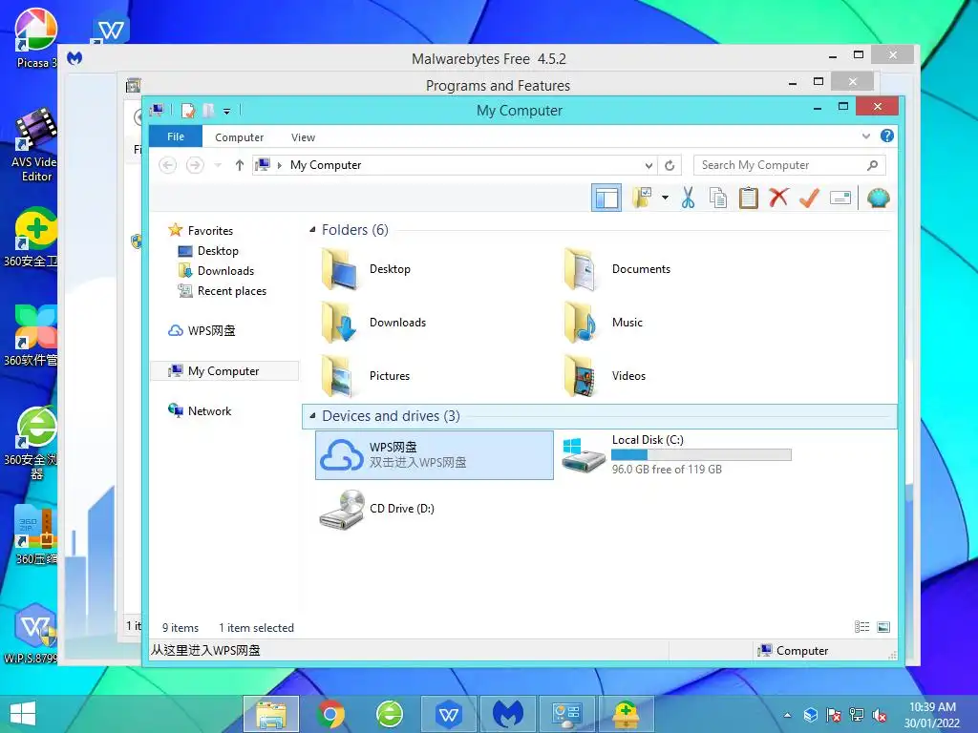Viewport: 978px width, 733px height.
Task: Click the Paste clipboard icon
Action: click(x=748, y=198)
